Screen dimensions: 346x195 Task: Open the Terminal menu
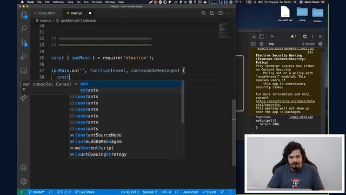(97, 2)
